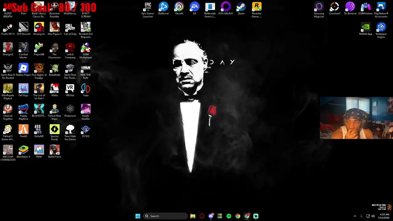This screenshot has width=393, height=221.
Task: Select the StrangerZ desktop icon
Action: click(x=8, y=49)
